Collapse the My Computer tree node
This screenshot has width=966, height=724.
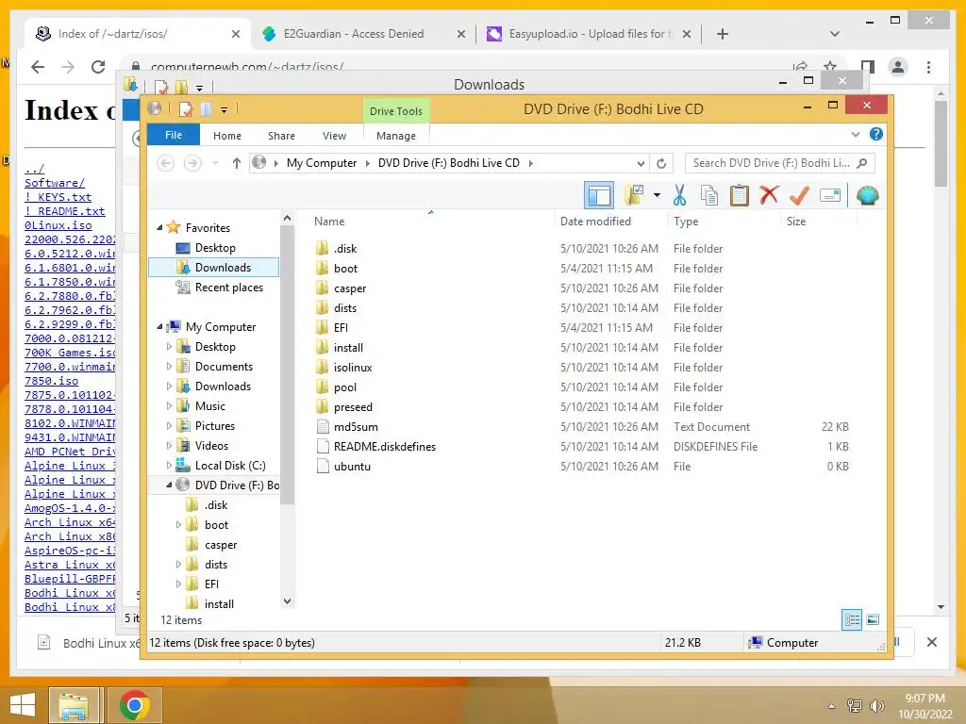159,327
